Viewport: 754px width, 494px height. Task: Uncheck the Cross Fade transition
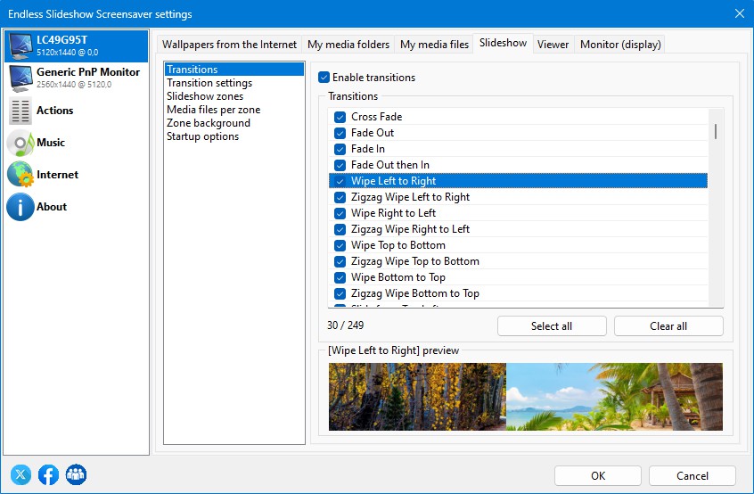point(340,117)
